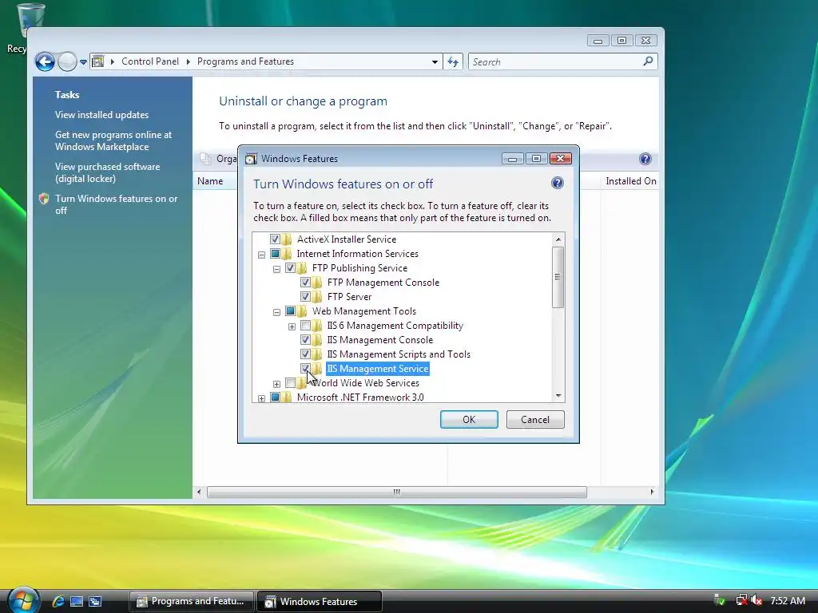Viewport: 818px width, 613px height.
Task: Click help icon in Windows Features dialog
Action: (557, 183)
